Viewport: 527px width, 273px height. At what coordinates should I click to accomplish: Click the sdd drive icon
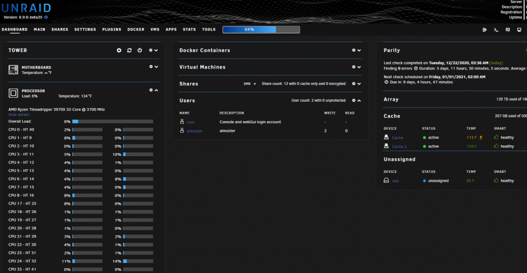tap(386, 181)
